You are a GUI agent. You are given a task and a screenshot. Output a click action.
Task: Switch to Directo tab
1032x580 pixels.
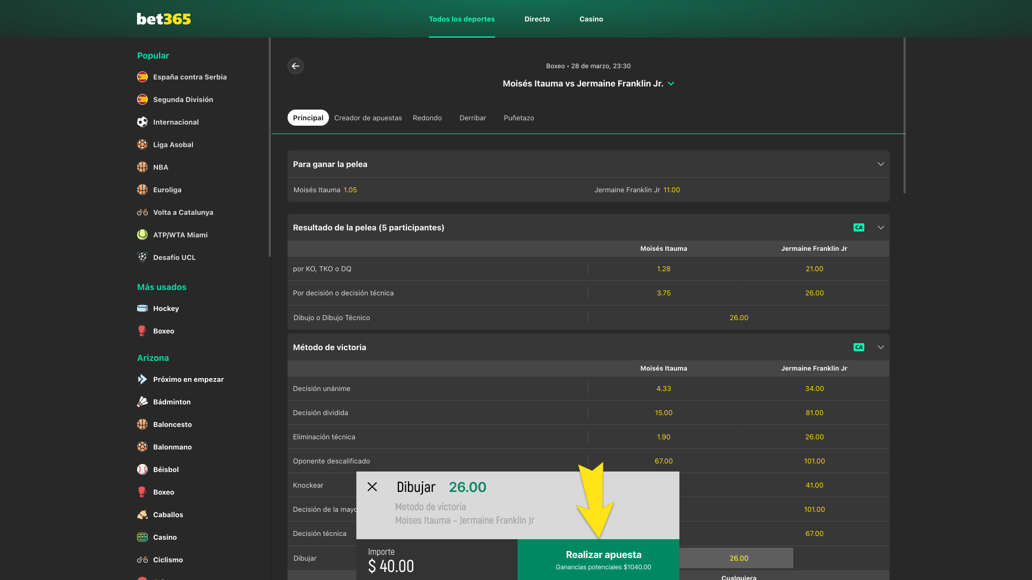[x=537, y=19]
